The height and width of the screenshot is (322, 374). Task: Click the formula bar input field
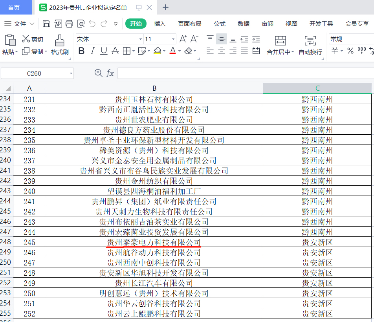coord(246,73)
